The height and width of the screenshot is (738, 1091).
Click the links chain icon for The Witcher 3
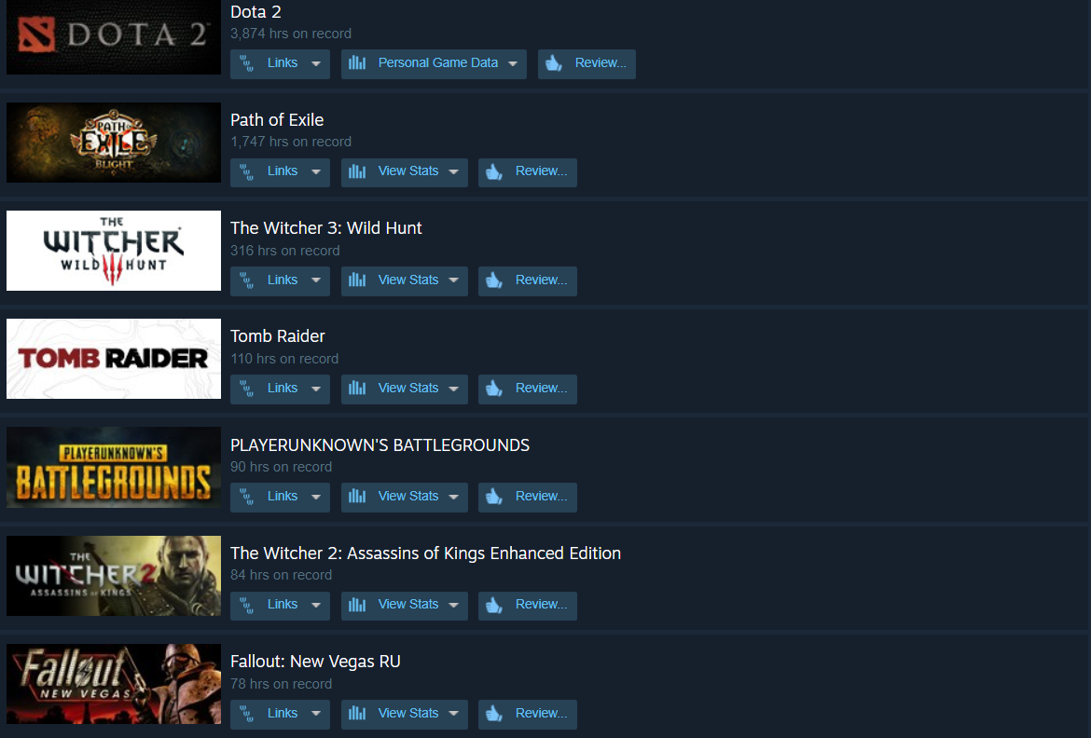click(x=246, y=280)
